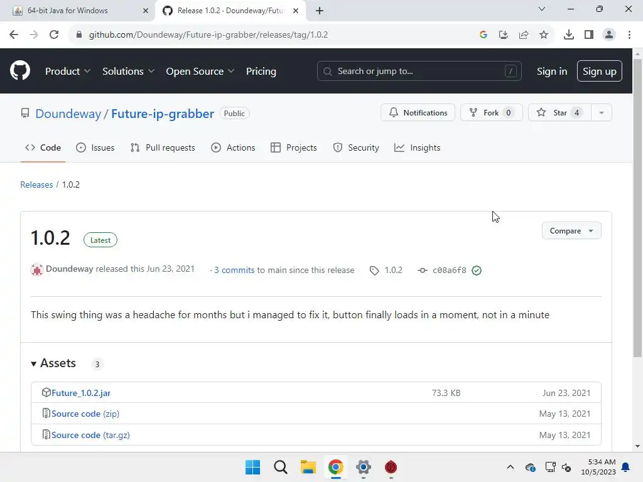643x482 pixels.
Task: Click the Sign in link
Action: 552,72
